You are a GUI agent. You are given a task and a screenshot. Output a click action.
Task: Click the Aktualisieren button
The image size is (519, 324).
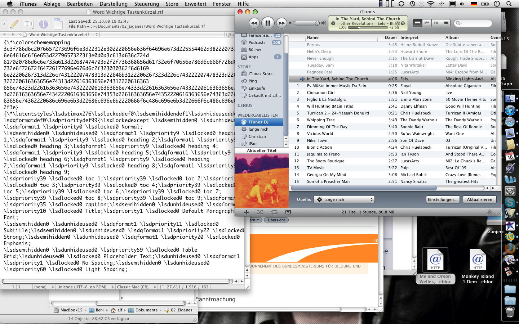pos(479,199)
